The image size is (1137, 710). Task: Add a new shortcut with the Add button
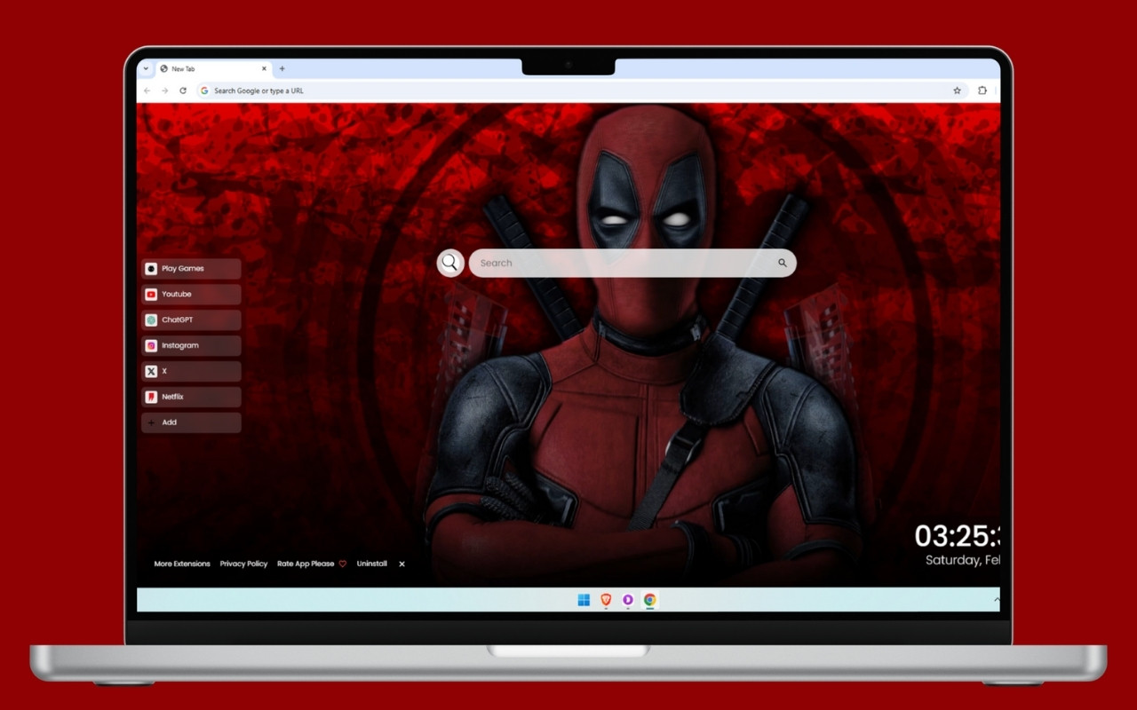coord(191,423)
